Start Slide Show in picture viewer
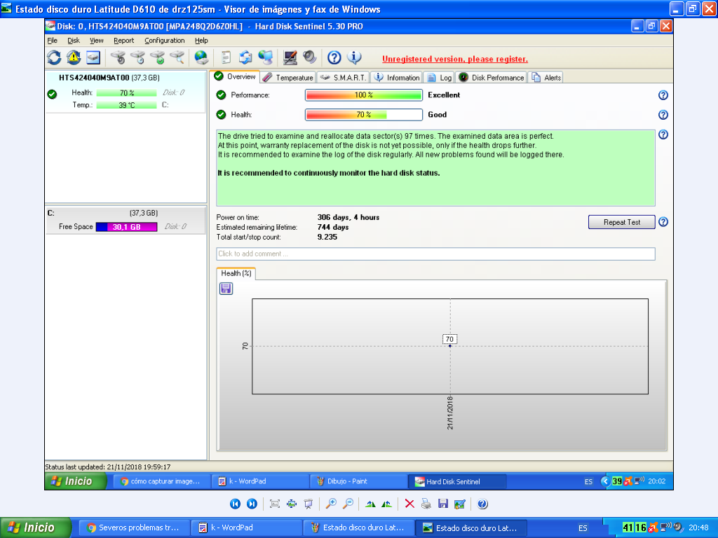Screen dimensions: 718x538 309,504
